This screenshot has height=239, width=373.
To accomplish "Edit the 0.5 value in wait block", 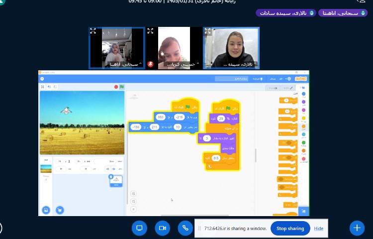I will (216, 158).
